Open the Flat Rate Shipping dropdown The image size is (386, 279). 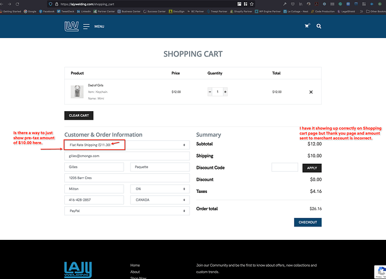click(x=126, y=145)
